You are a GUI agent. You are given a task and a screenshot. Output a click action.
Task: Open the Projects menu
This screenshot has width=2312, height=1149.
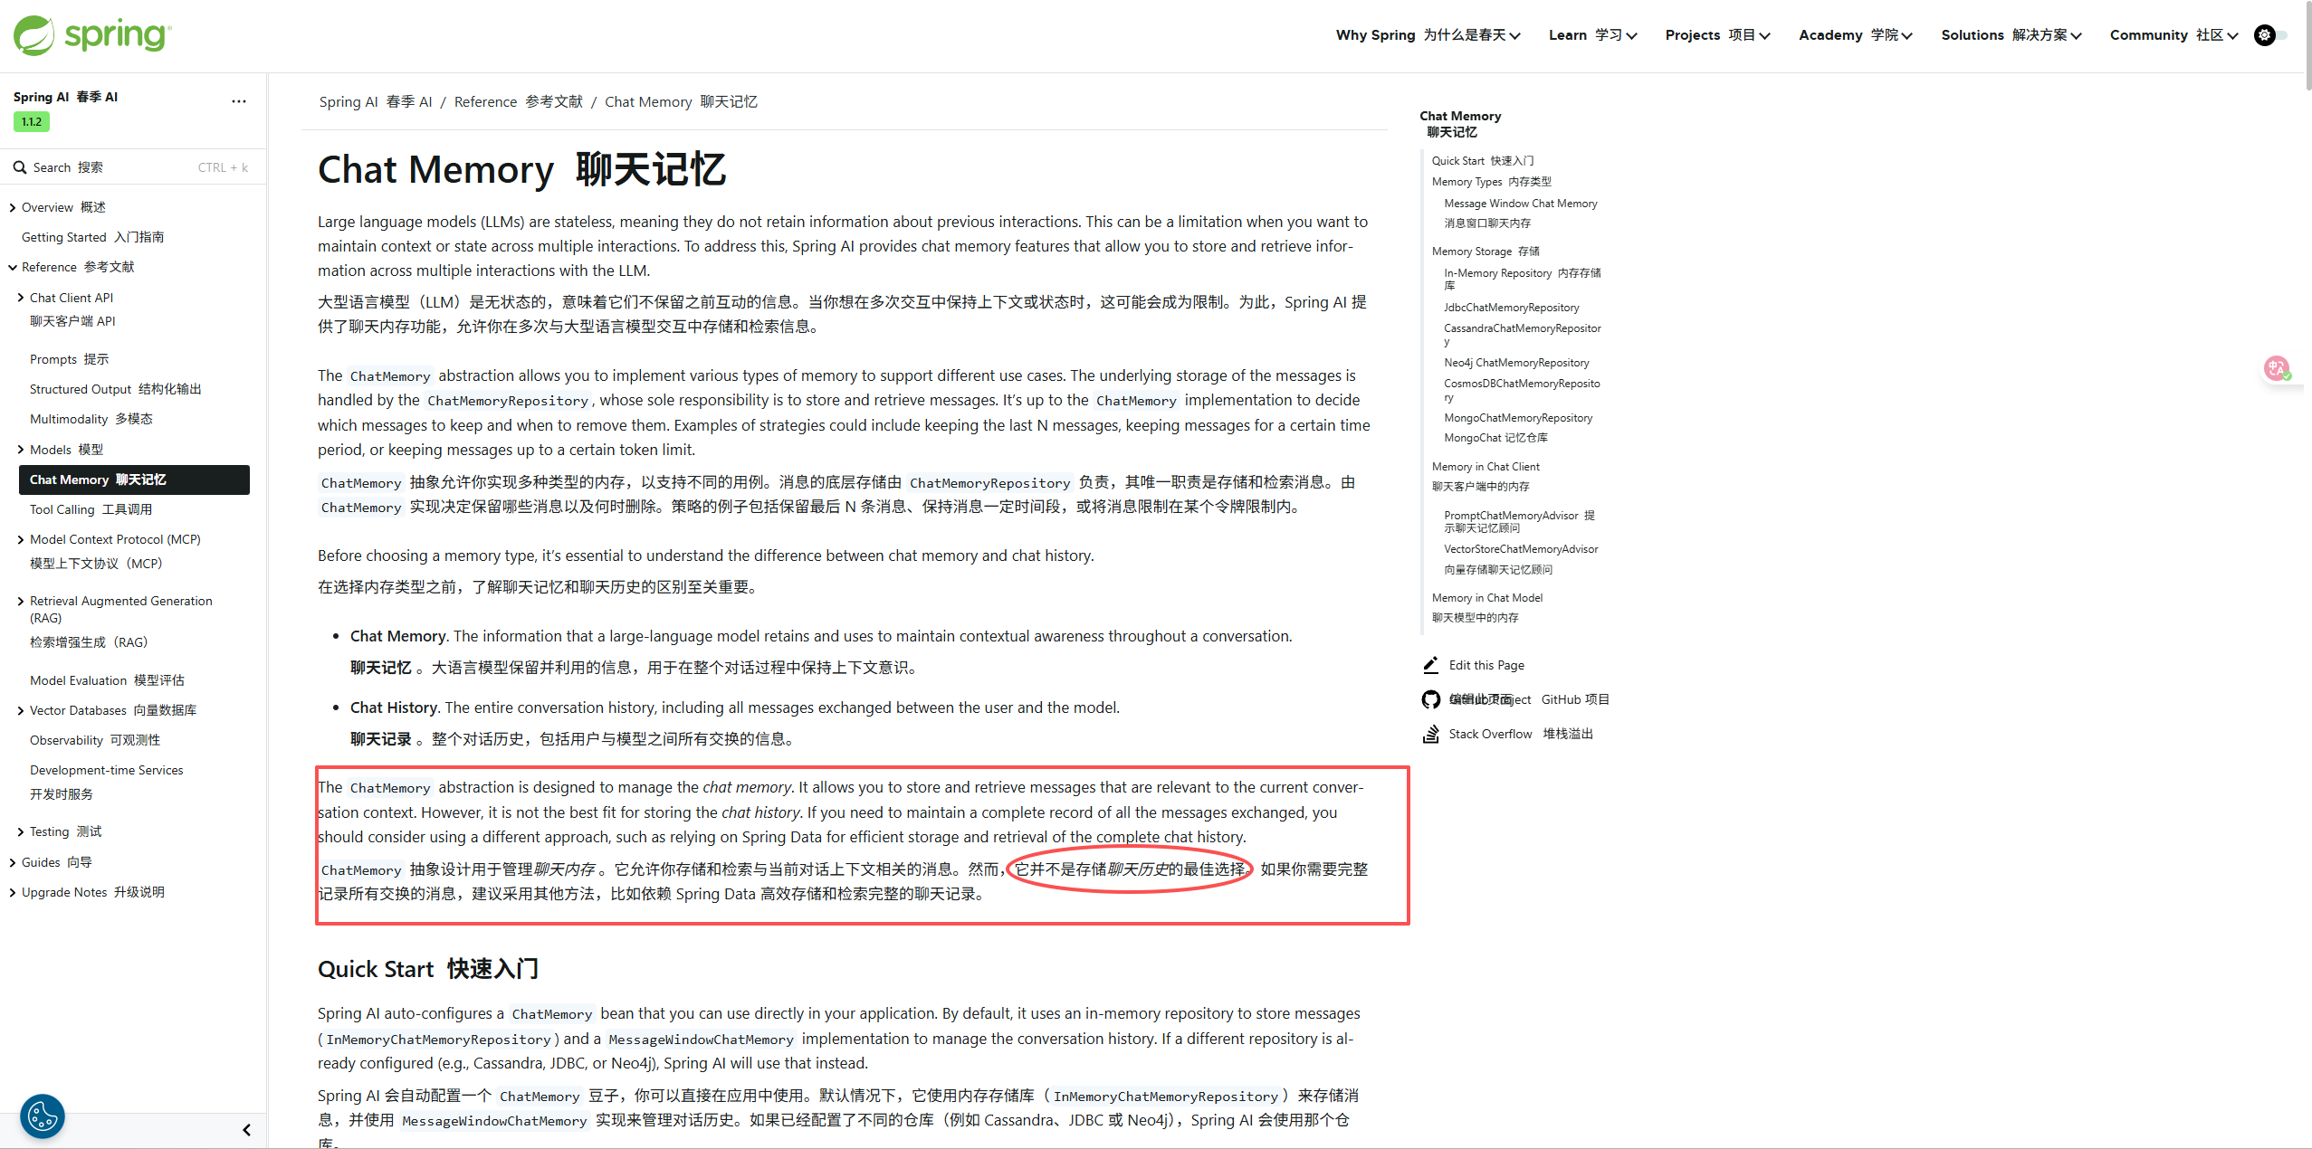pyautogui.click(x=1716, y=35)
